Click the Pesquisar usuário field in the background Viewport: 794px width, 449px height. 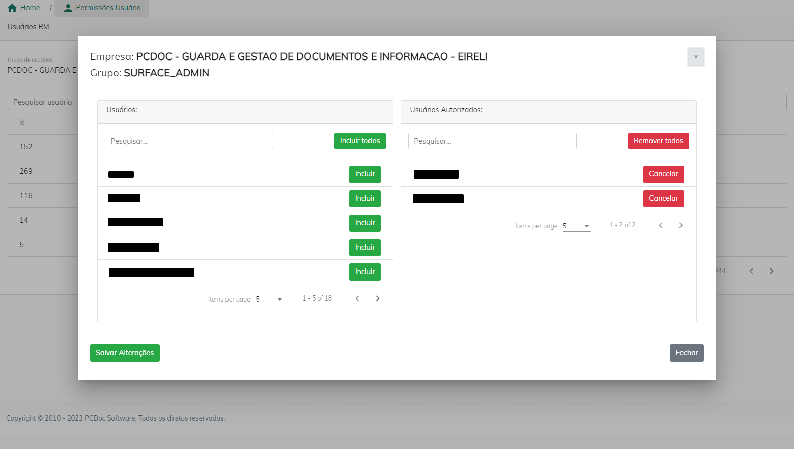(x=43, y=102)
